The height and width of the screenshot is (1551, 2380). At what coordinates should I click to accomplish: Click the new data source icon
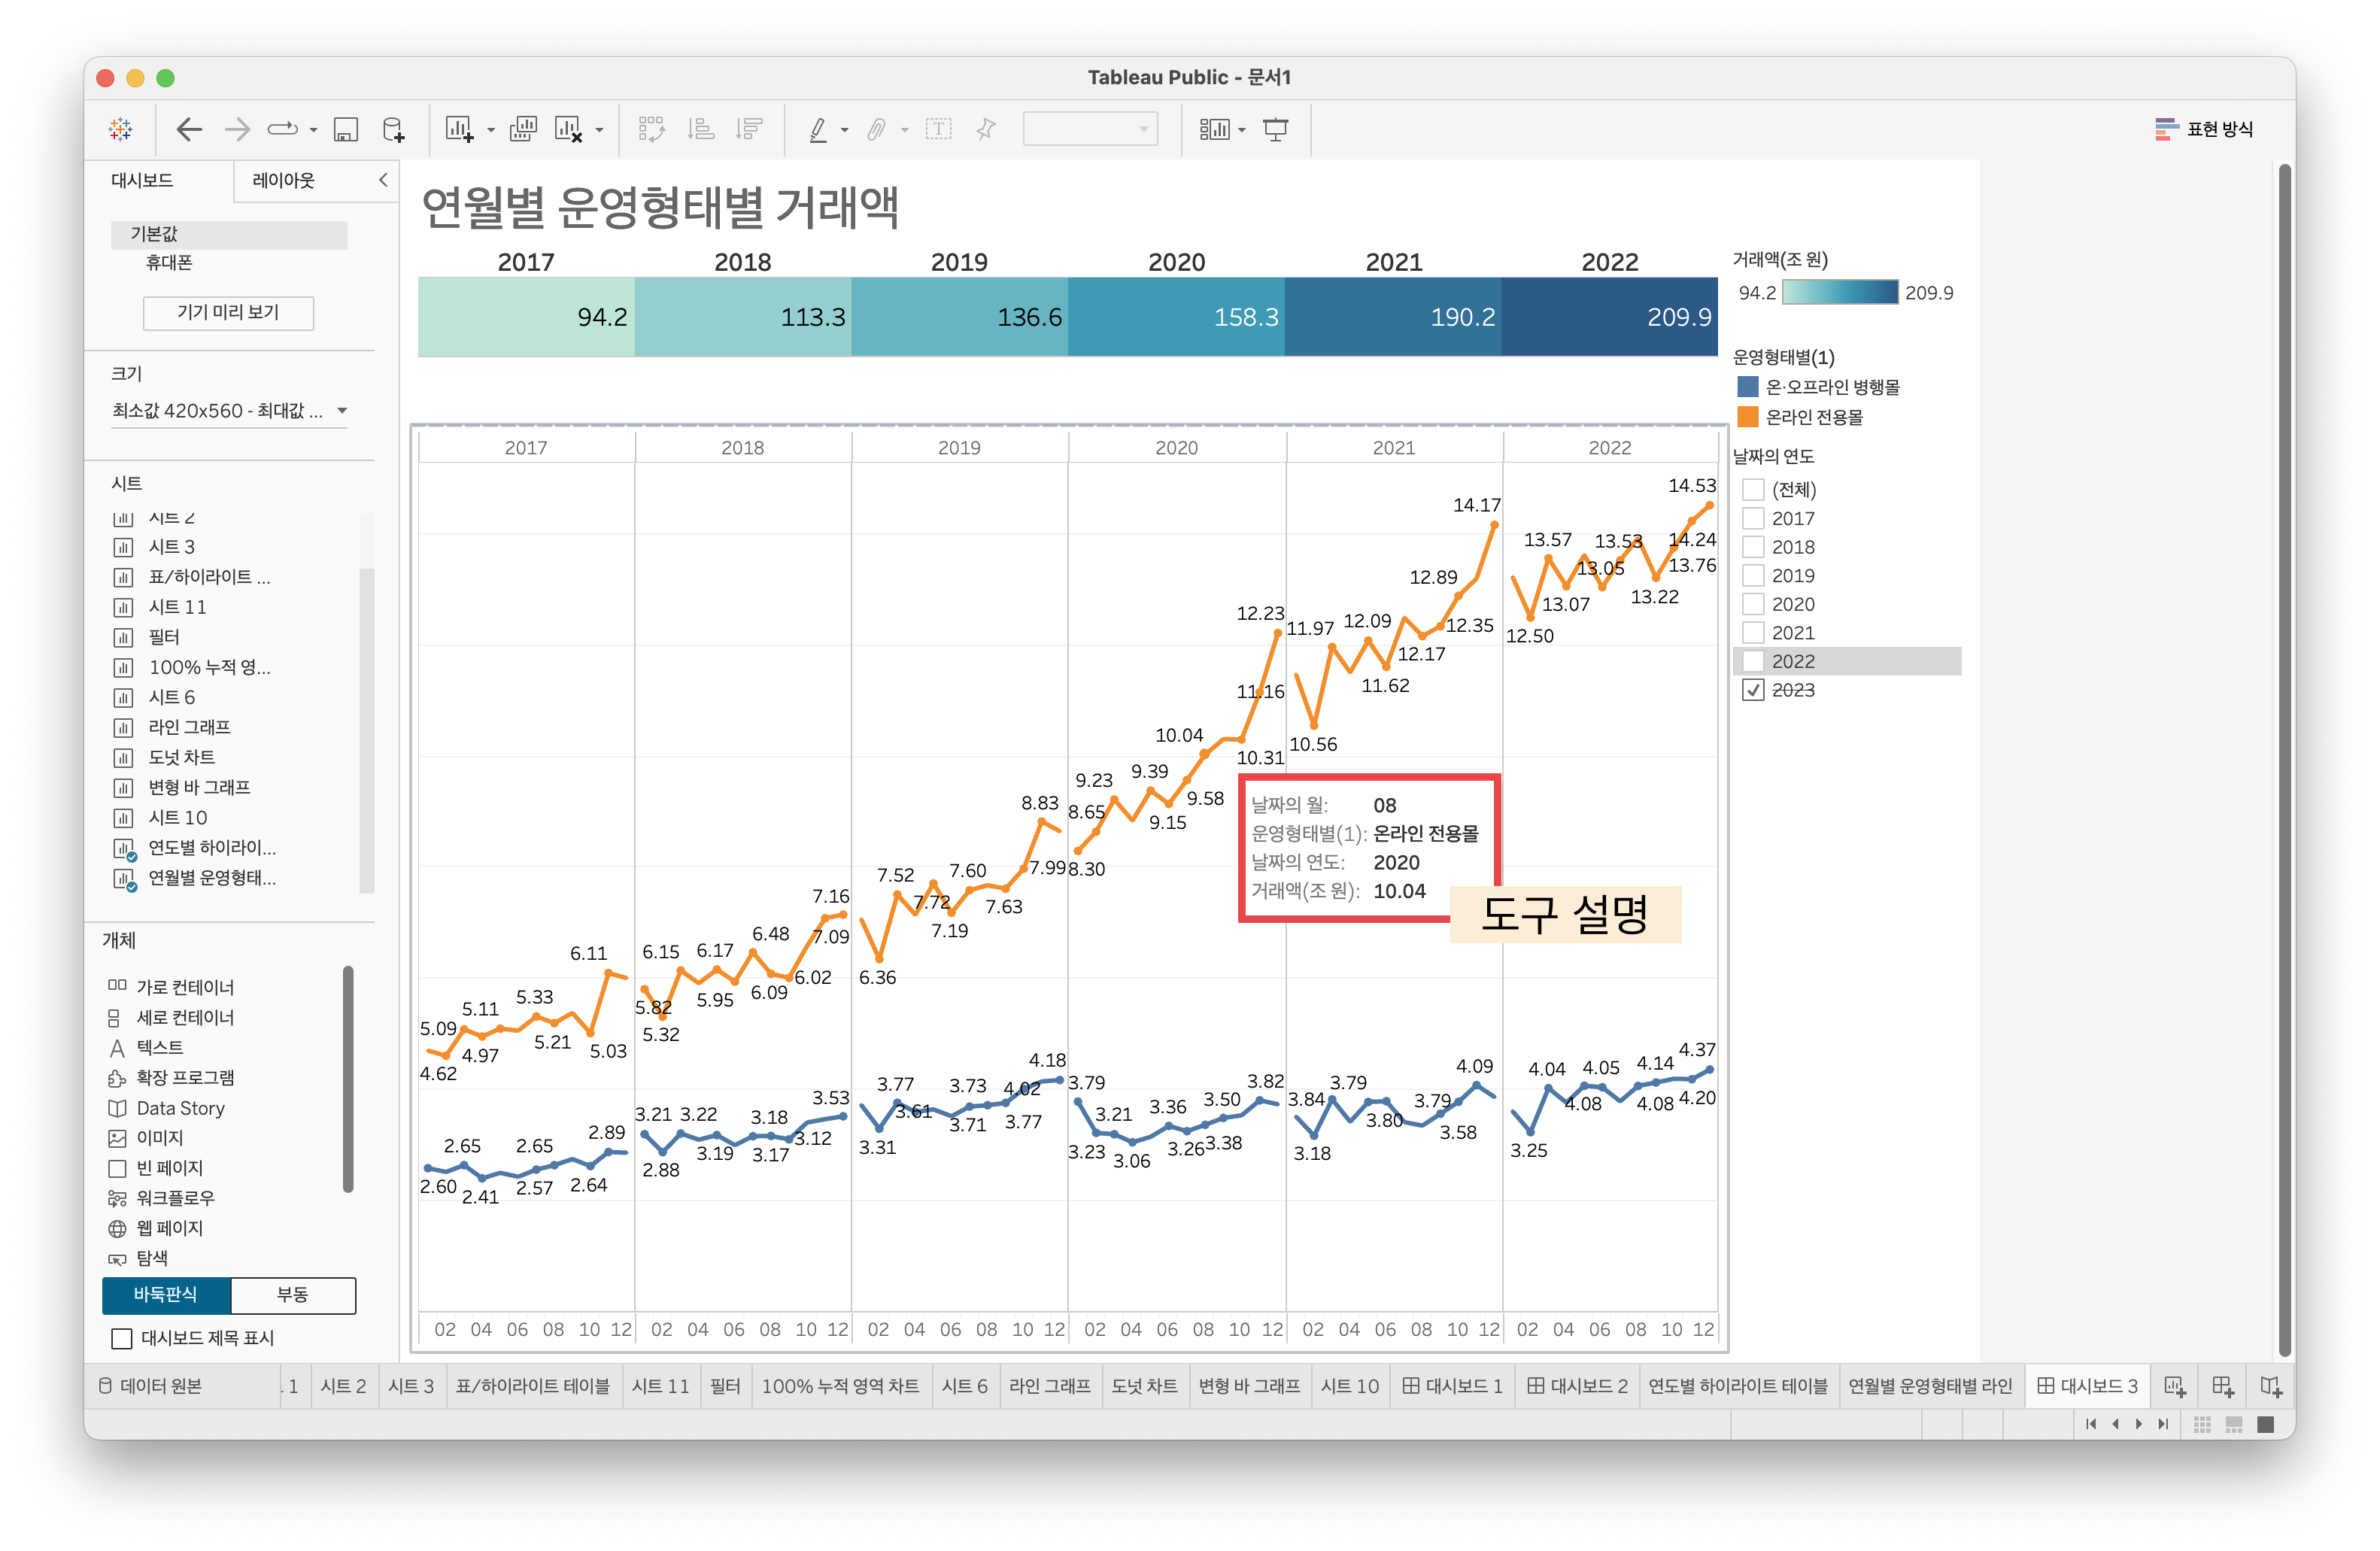[394, 129]
